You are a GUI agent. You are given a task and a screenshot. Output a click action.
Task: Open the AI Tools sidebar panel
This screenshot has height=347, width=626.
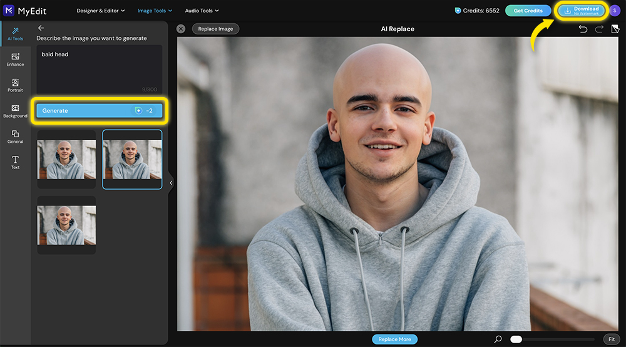click(15, 34)
